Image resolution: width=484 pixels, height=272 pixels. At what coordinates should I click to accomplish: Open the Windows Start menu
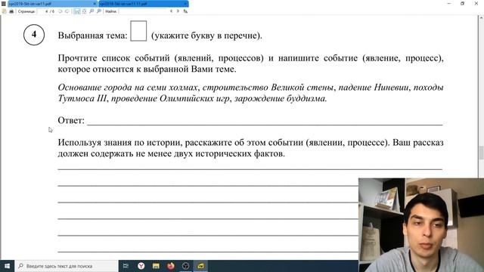[x=7, y=266]
